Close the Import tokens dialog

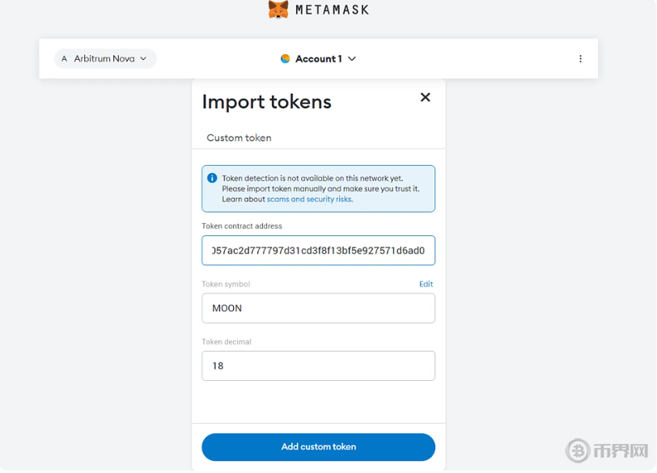point(426,97)
